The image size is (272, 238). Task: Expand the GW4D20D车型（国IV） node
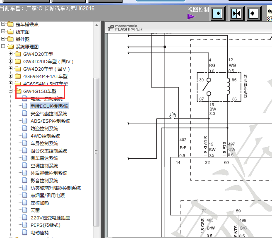(x=10, y=61)
